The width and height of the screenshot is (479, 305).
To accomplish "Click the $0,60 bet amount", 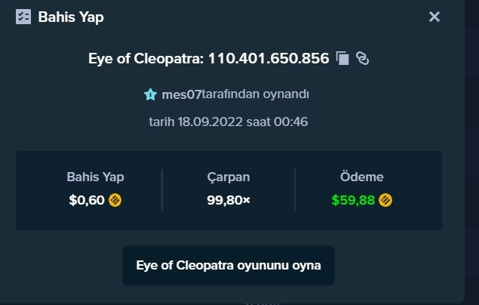I will [x=87, y=200].
